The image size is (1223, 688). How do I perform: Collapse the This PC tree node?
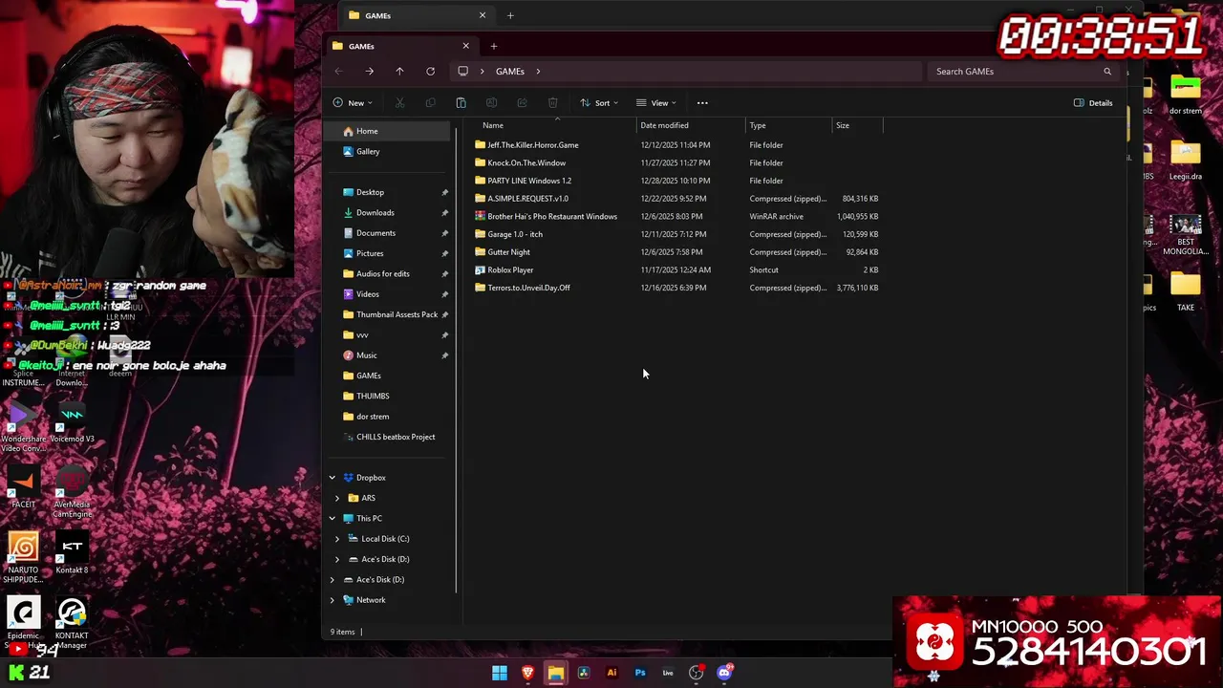pyautogui.click(x=333, y=519)
